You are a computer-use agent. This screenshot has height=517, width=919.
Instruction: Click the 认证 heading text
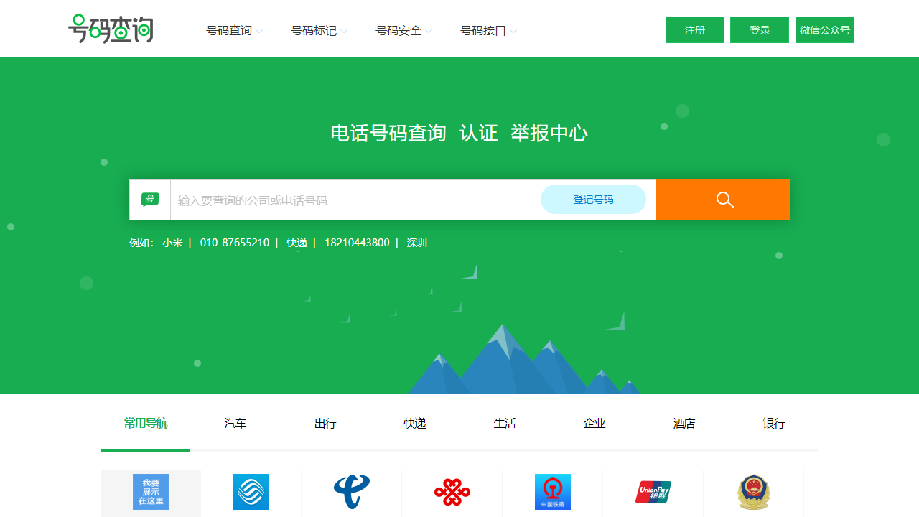[479, 133]
